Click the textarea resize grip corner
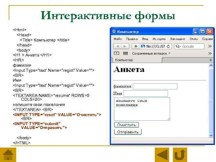The image size is (216, 162). click(169, 119)
